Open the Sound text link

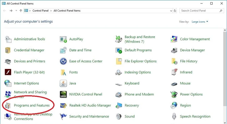point(130,117)
